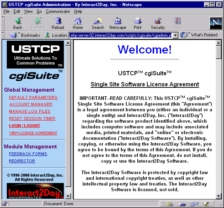
Task: Click the Netscape title bar icon
Action: pyautogui.click(x=5, y=5)
